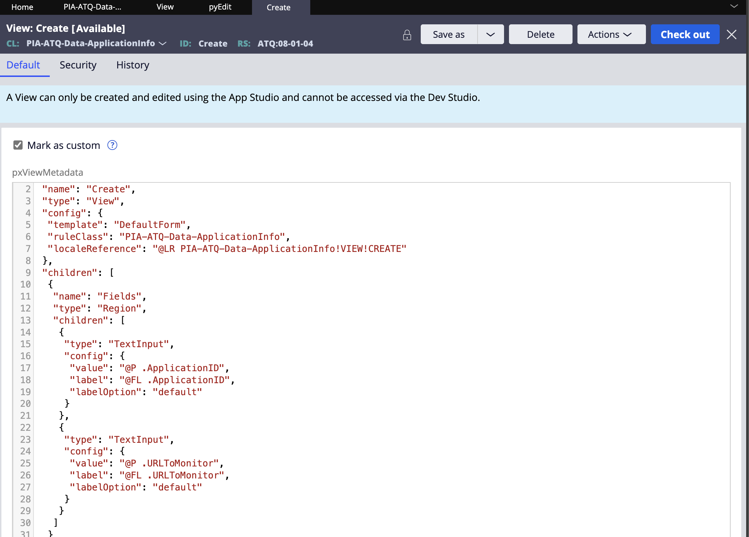Open the View tab
Viewport: 749px width, 537px height.
pyautogui.click(x=165, y=7)
